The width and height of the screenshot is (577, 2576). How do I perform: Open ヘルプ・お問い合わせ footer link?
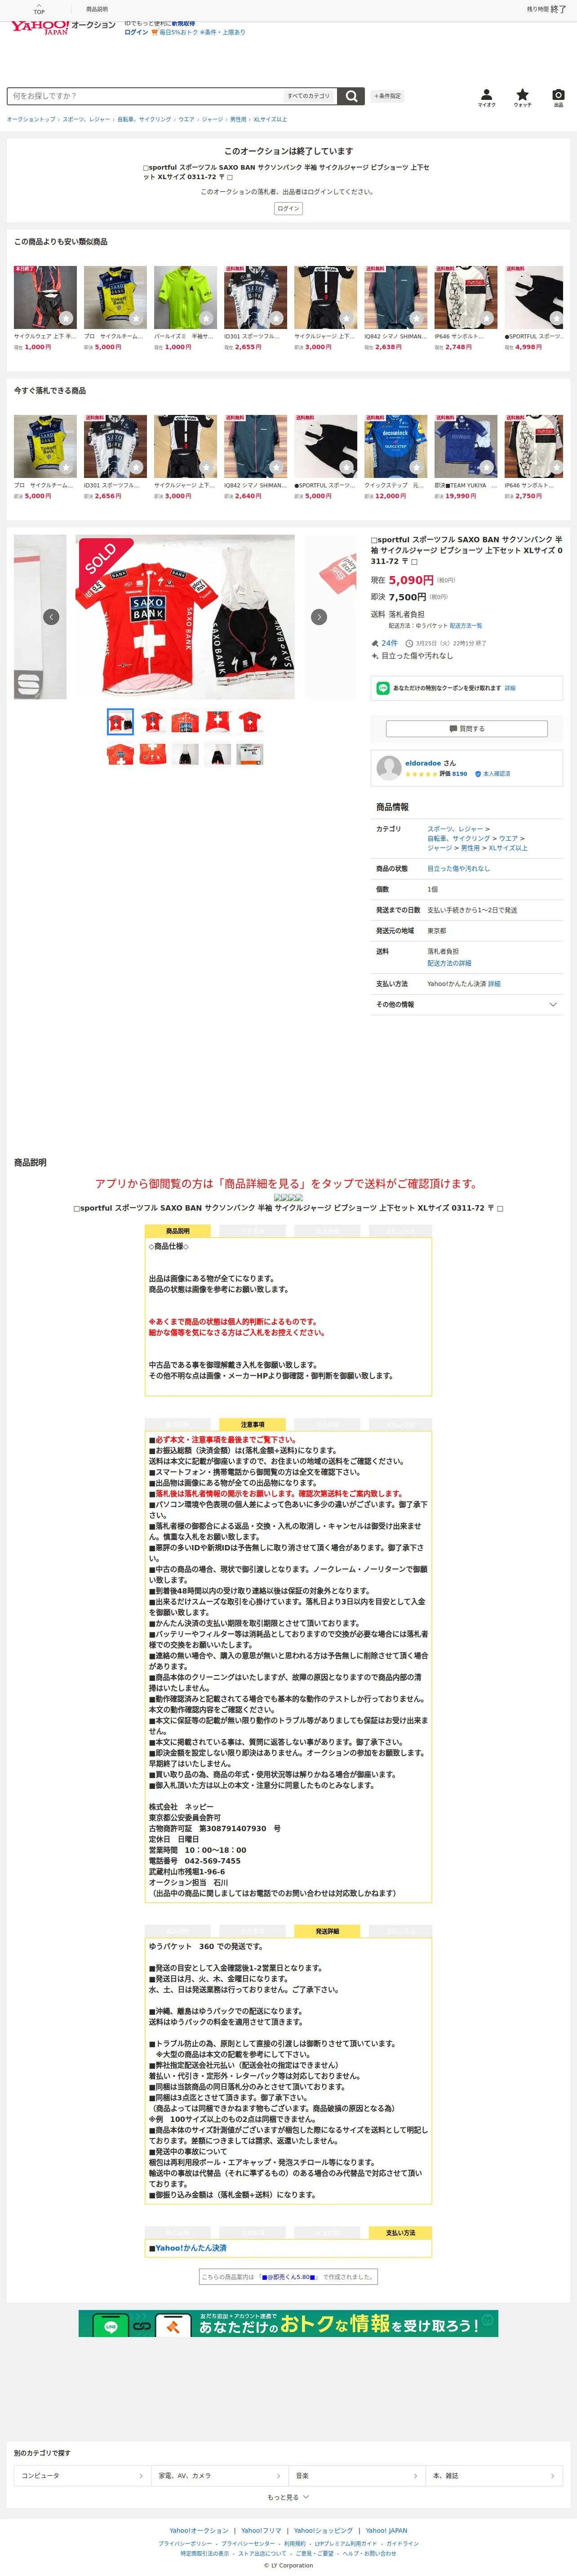(369, 2553)
